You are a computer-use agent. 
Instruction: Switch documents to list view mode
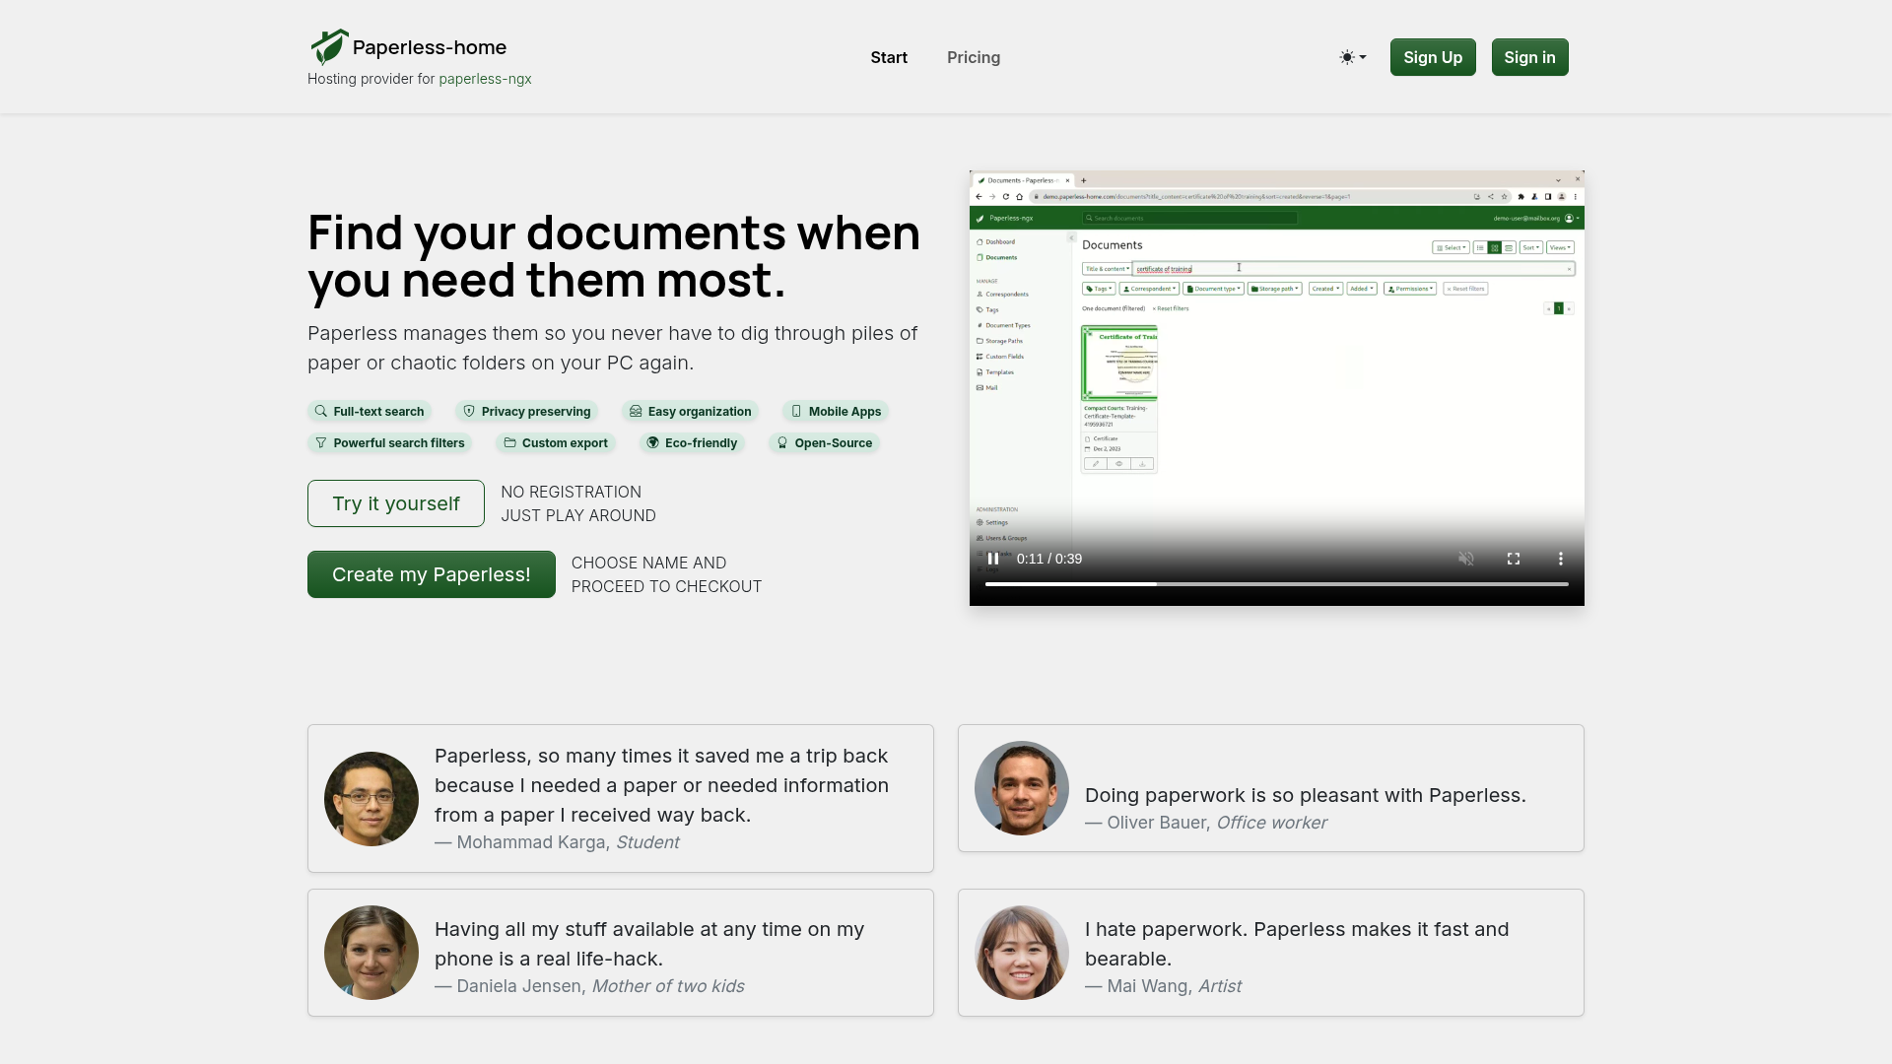click(1481, 247)
